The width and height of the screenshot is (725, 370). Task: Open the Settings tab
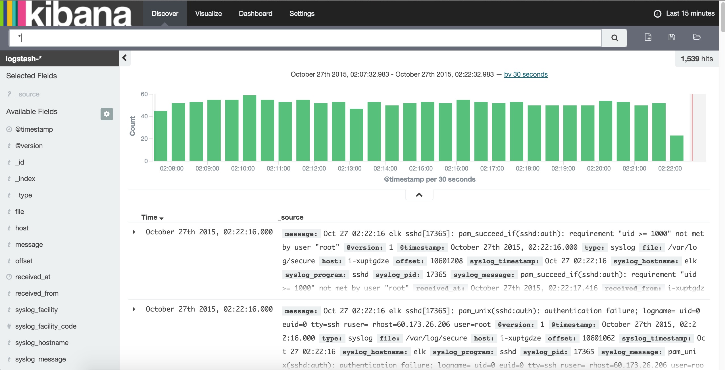point(302,13)
